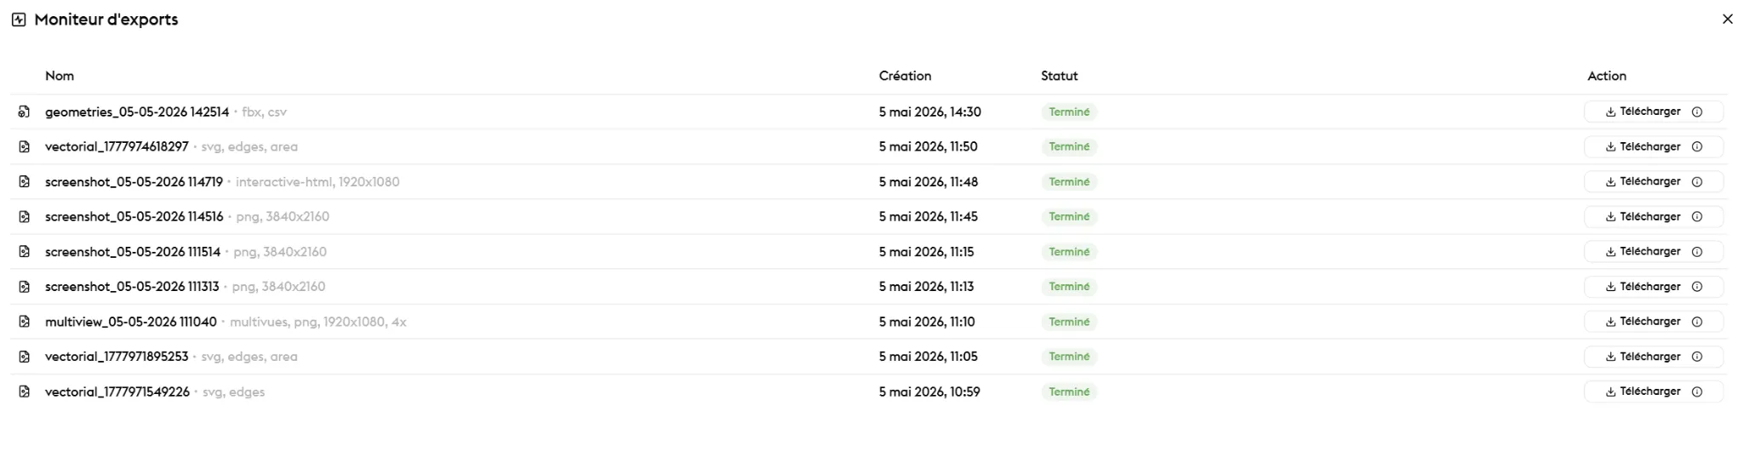The width and height of the screenshot is (1743, 474).
Task: Download the interactive-html screenshot 114719
Action: [x=1643, y=181]
